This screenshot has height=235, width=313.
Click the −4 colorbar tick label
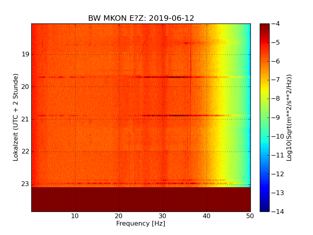276,24
